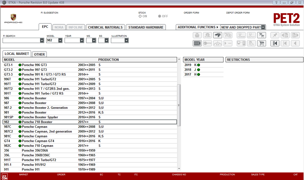Screen dimensions: 304x180
Task: Click the LexCom logo in the status bar
Action: point(5,176)
